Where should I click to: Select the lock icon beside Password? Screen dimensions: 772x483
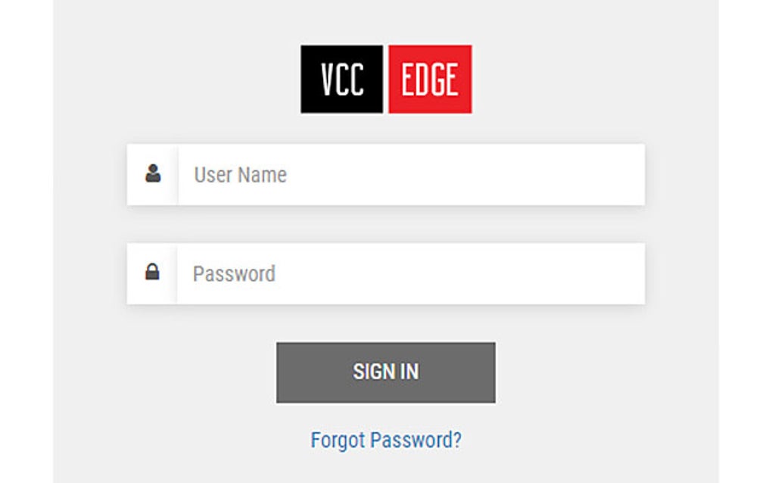tap(152, 273)
